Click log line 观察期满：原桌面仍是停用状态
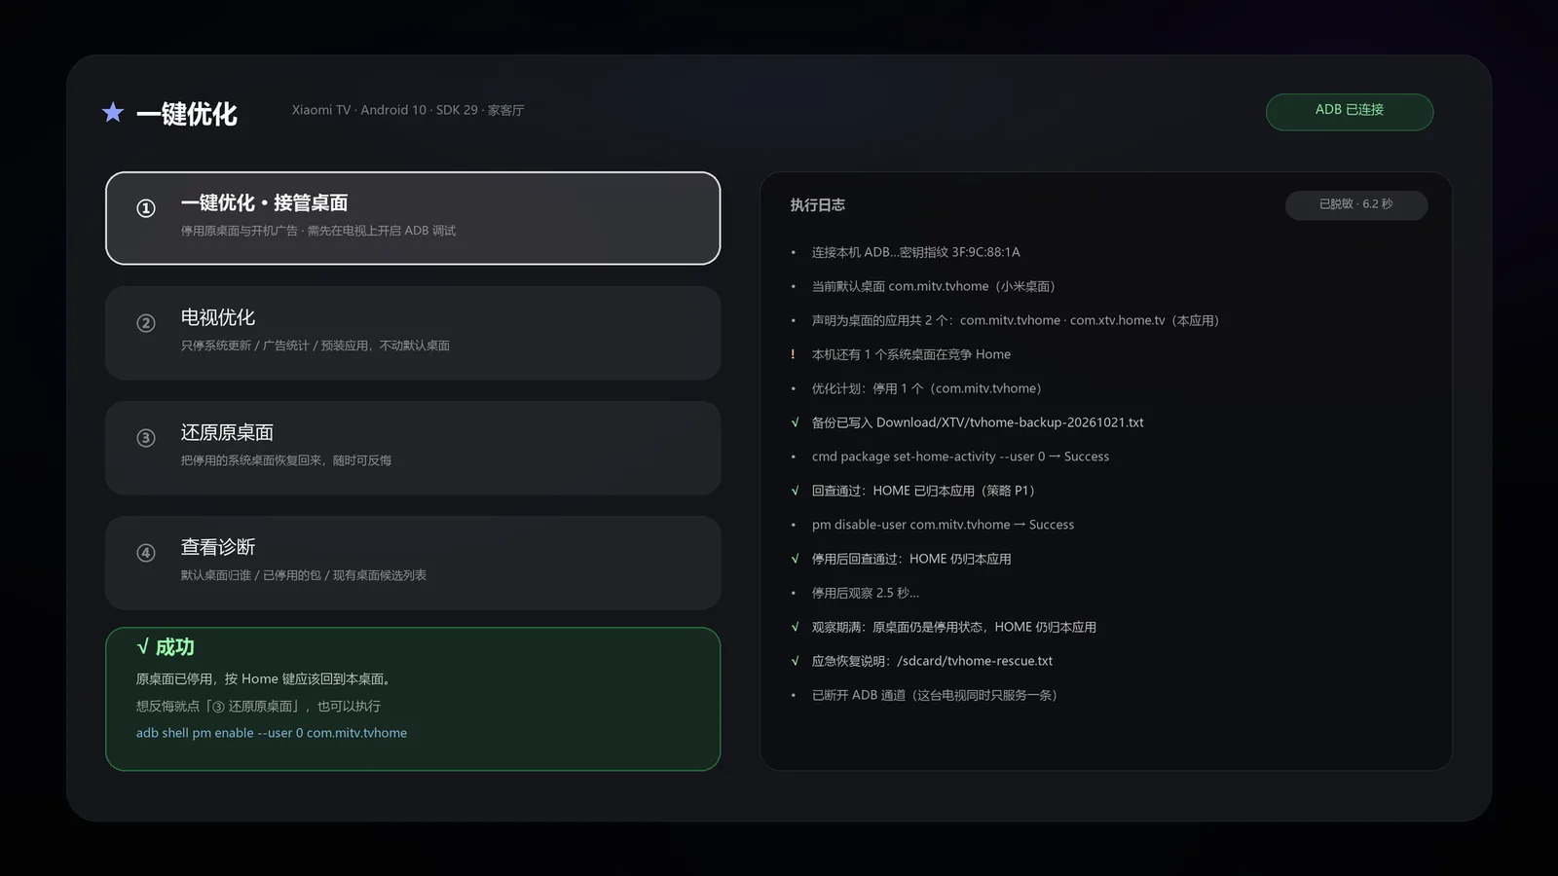The image size is (1558, 876). [954, 627]
